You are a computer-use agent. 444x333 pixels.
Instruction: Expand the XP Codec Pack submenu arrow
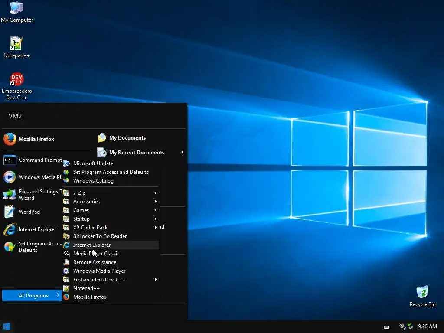[156, 228]
